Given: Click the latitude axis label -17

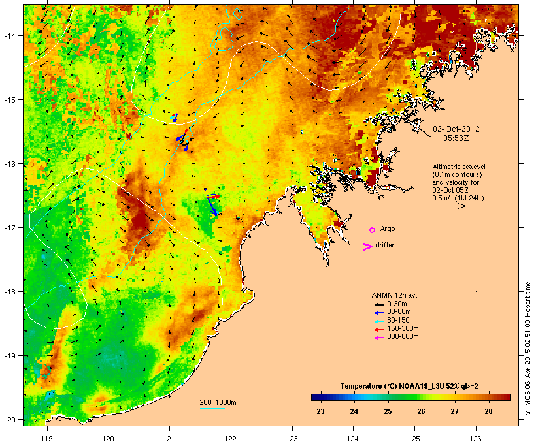Looking at the screenshot, I should click(x=9, y=227).
